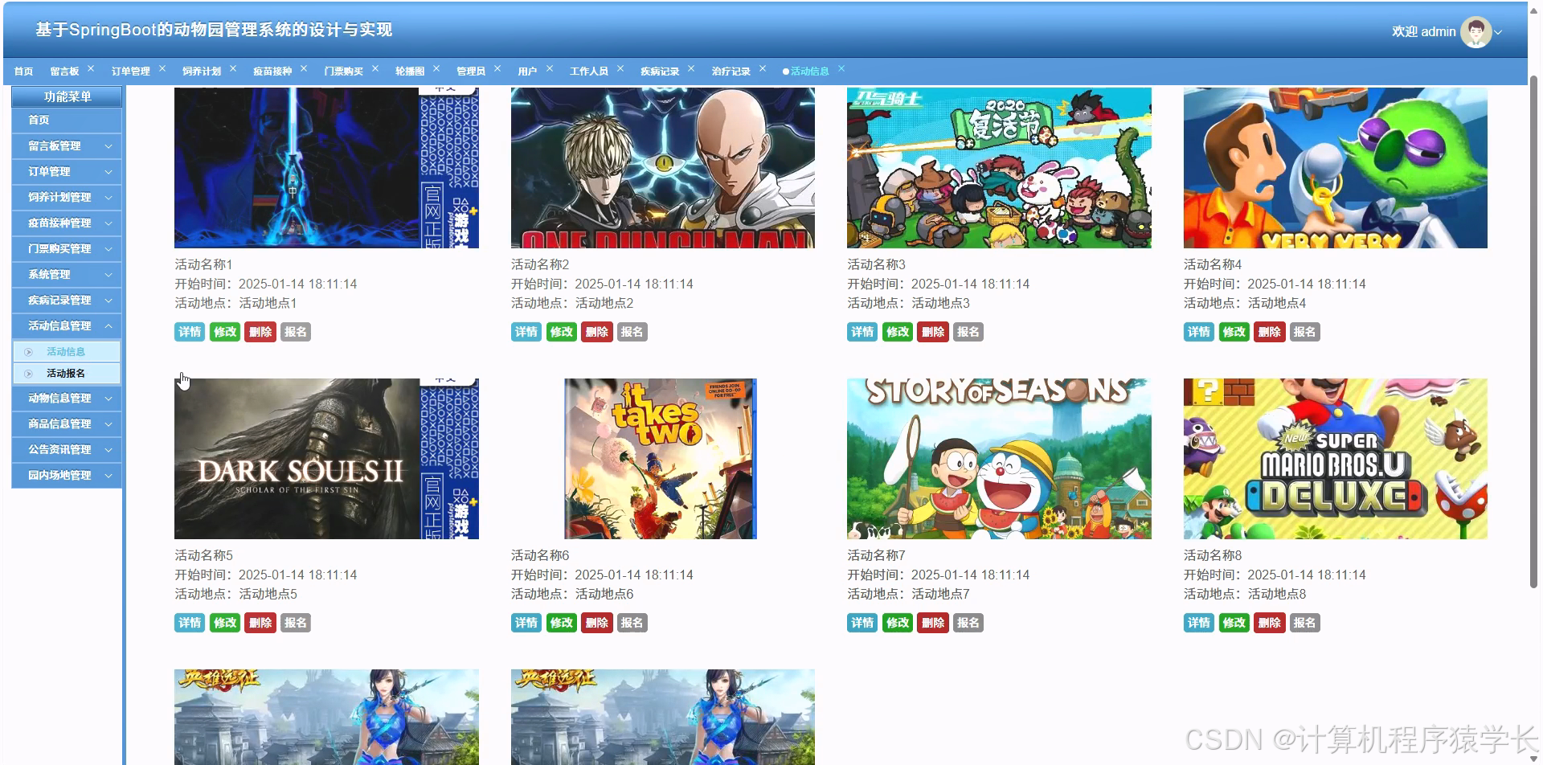Switch to the 饲养计划 tab

pos(202,72)
